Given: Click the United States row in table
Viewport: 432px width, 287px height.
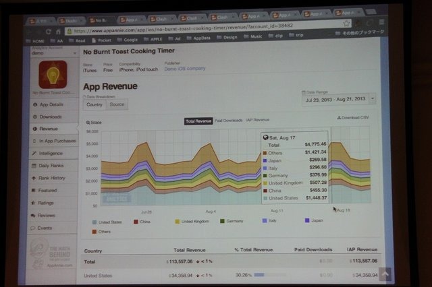Looking at the screenshot, I should (230, 275).
